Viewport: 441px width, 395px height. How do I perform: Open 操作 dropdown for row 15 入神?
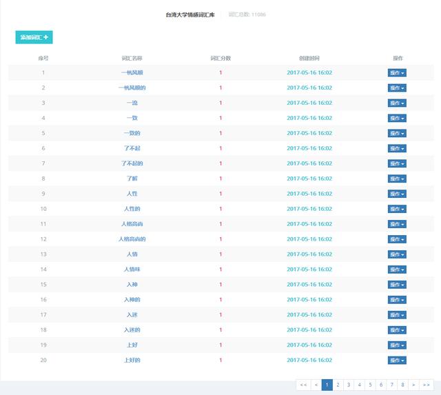click(x=397, y=285)
